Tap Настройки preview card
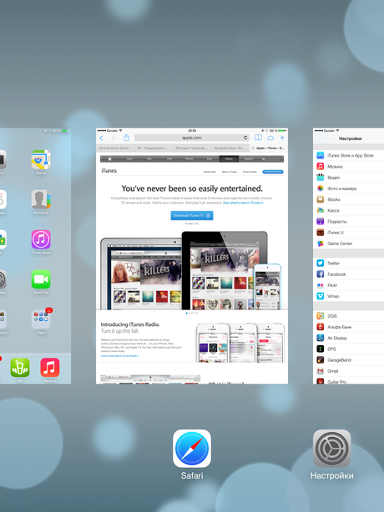This screenshot has height=512, width=384. 348,256
